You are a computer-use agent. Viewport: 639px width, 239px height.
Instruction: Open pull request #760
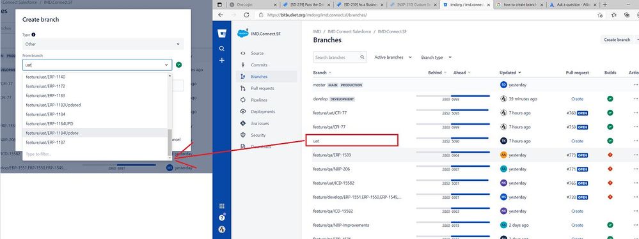pyautogui.click(x=577, y=112)
